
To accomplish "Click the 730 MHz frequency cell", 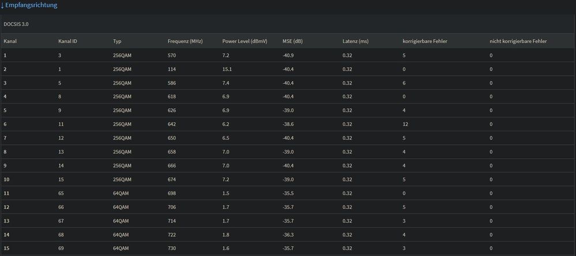I will point(171,249).
